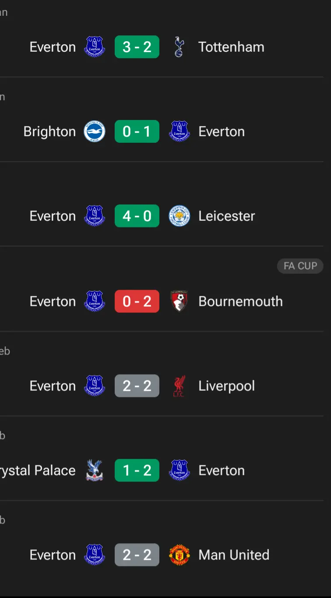Tap the FA CUP competition badge
This screenshot has height=598, width=331.
[x=300, y=266]
